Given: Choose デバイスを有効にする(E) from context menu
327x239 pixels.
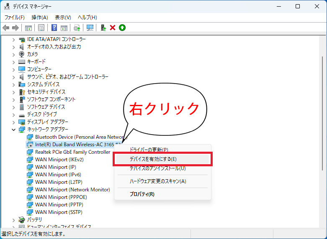Looking at the screenshot, I should click(x=153, y=159).
